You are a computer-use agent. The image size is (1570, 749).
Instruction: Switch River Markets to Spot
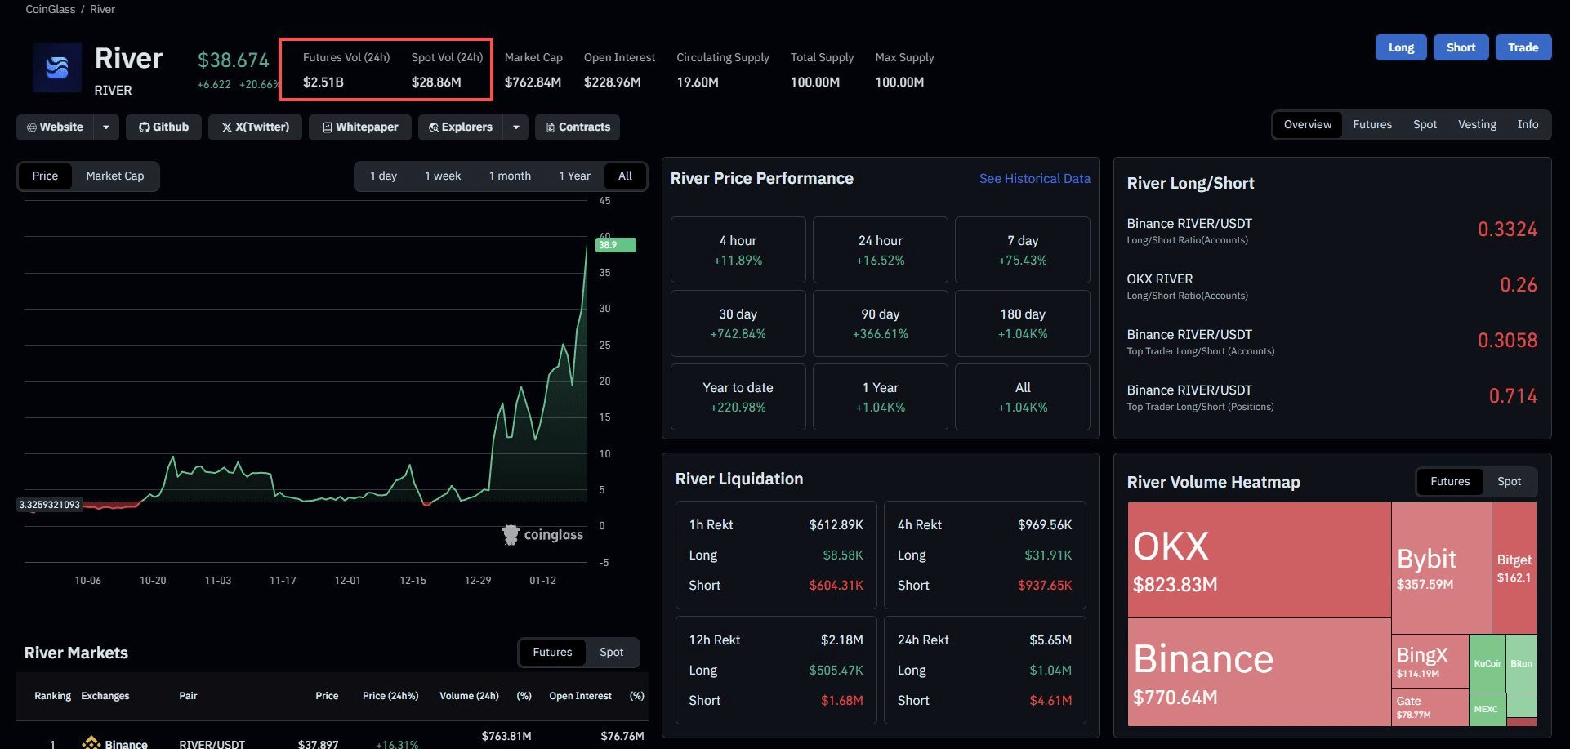click(610, 652)
